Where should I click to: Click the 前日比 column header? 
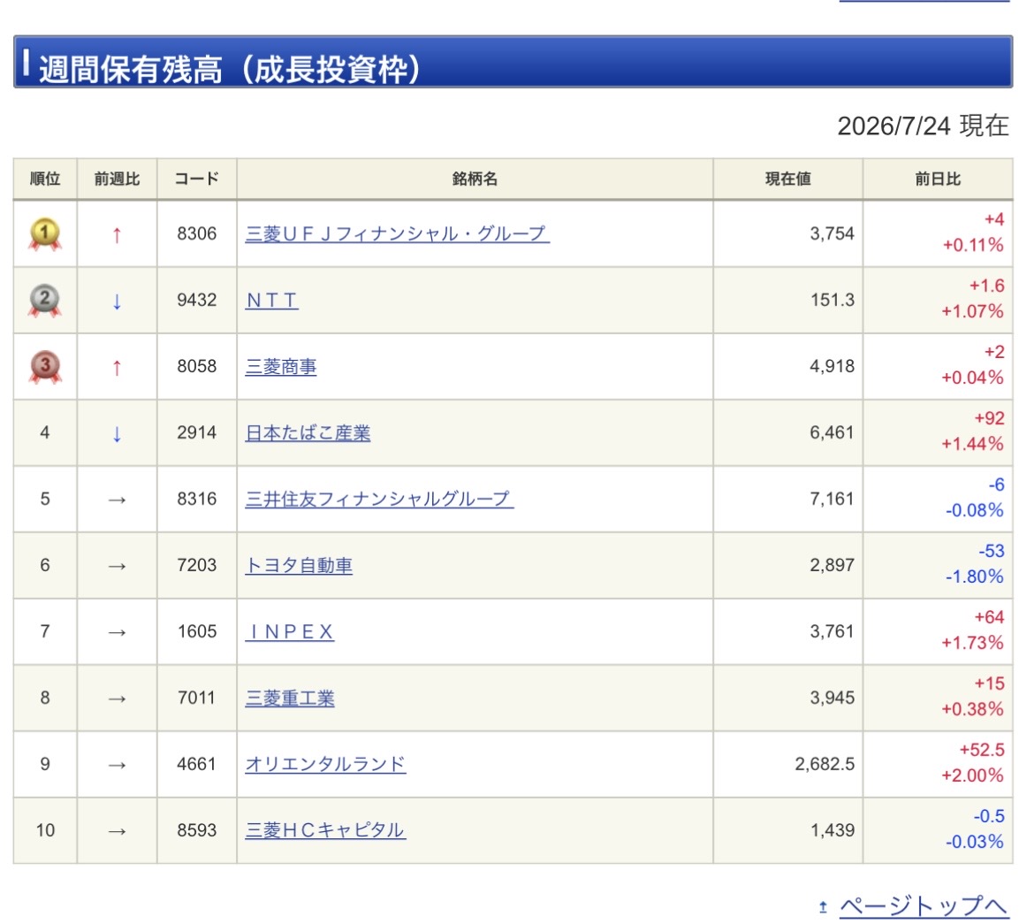tap(938, 179)
